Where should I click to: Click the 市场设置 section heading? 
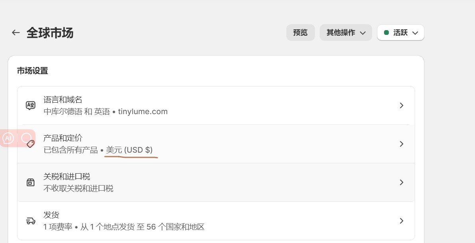pyautogui.click(x=33, y=71)
